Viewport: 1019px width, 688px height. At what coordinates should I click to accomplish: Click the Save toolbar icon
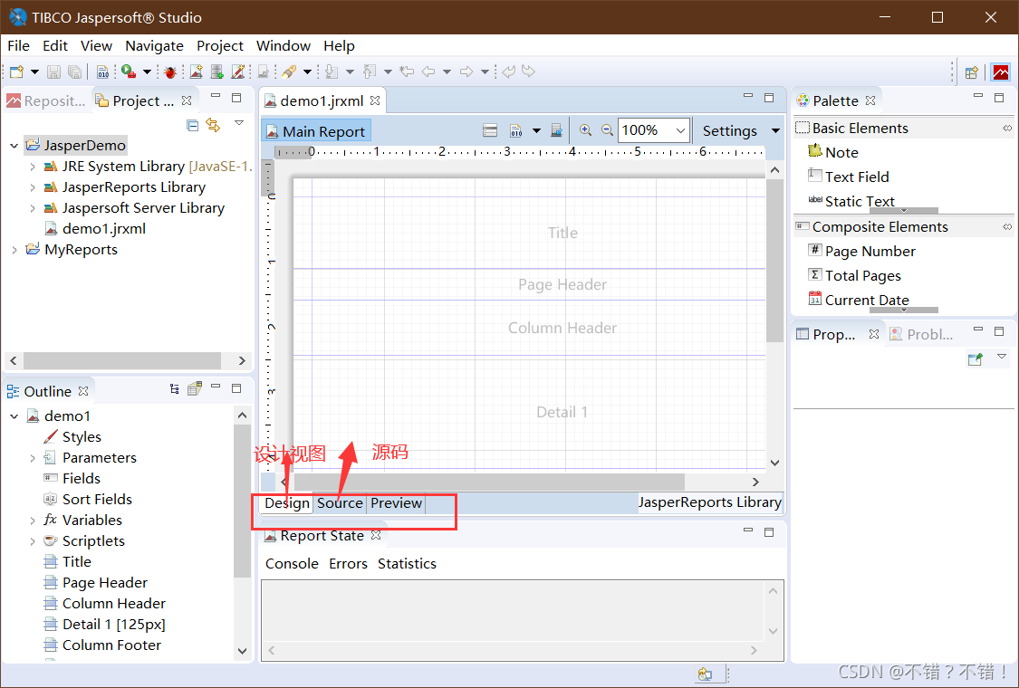pos(54,72)
